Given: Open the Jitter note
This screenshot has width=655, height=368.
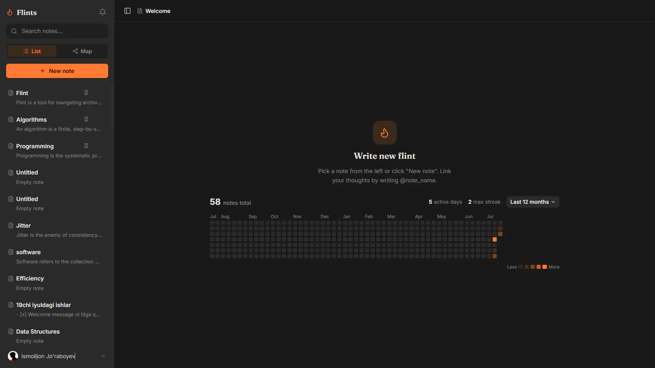Looking at the screenshot, I should 57,230.
